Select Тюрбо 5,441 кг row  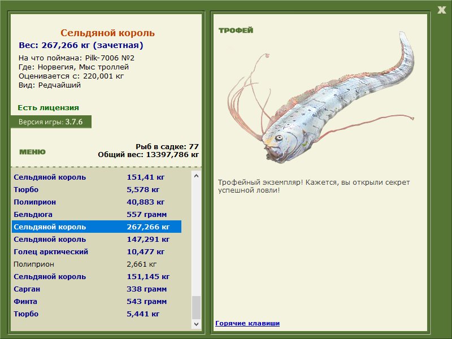point(97,314)
